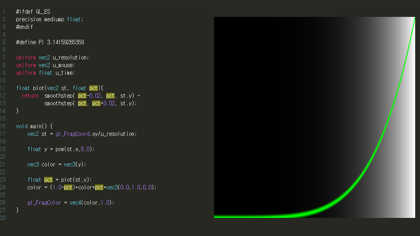
Task: Click line number 28 in the gutter
Action: 3,218
